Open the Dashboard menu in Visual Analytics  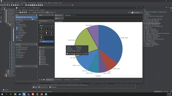[x=31, y=10]
